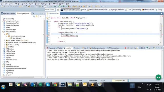Viewport: 164px width, 92px height.
Task: Collapse the src folder node
Action: (x=5, y=34)
